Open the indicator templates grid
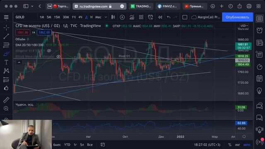The image size is (265, 149). [x=141, y=17]
